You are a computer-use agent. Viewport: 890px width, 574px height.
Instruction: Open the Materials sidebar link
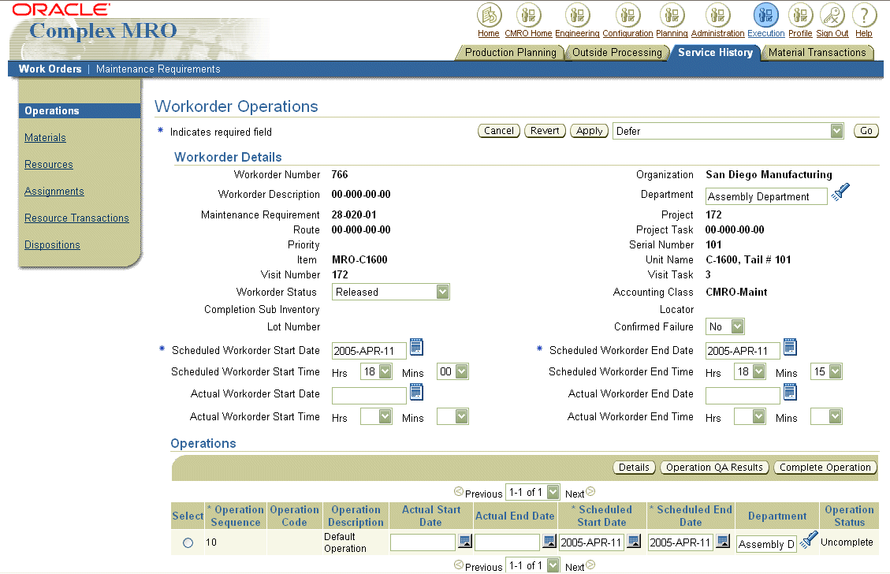click(x=45, y=137)
